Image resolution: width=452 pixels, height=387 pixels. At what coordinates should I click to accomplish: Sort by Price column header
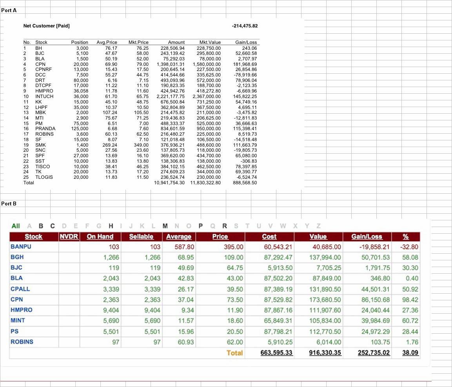click(x=220, y=236)
